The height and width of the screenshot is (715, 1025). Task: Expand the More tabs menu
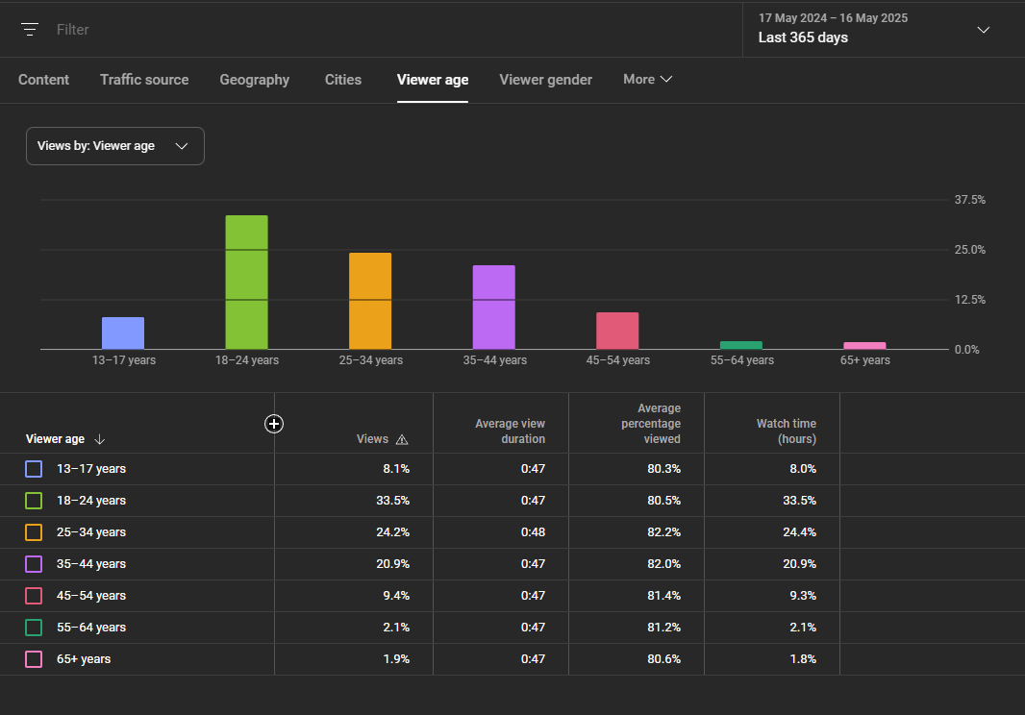tap(647, 79)
